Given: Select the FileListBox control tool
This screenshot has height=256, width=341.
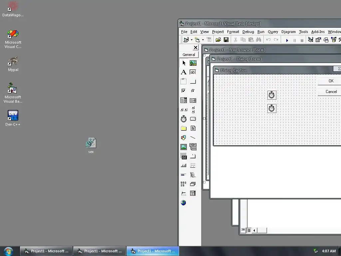Looking at the screenshot, I should coord(193,128).
